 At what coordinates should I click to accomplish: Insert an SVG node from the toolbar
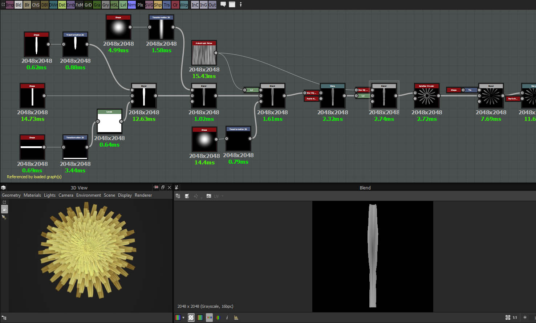[x=149, y=5]
